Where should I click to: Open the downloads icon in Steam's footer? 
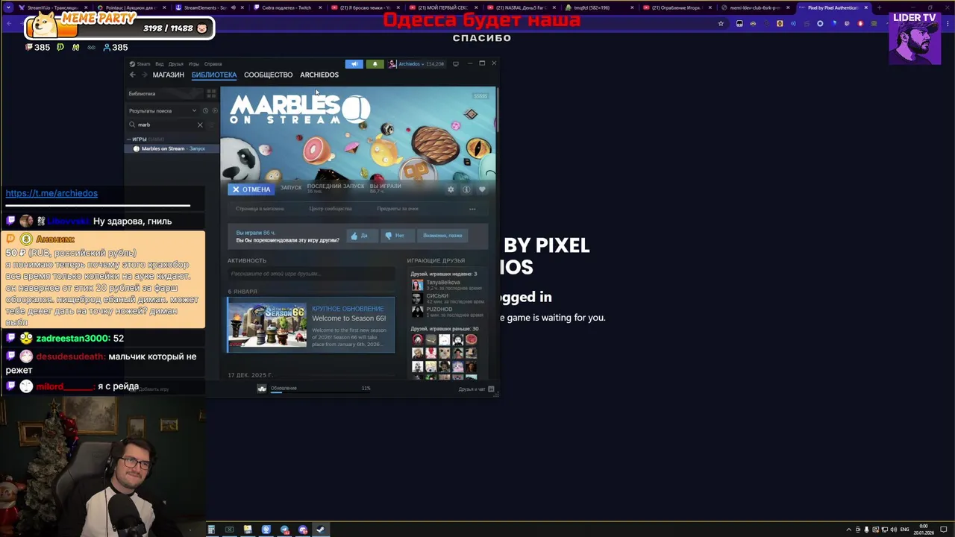point(262,389)
